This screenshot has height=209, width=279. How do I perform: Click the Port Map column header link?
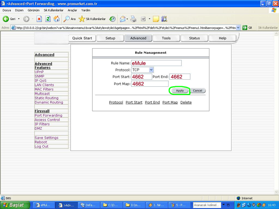click(x=170, y=102)
